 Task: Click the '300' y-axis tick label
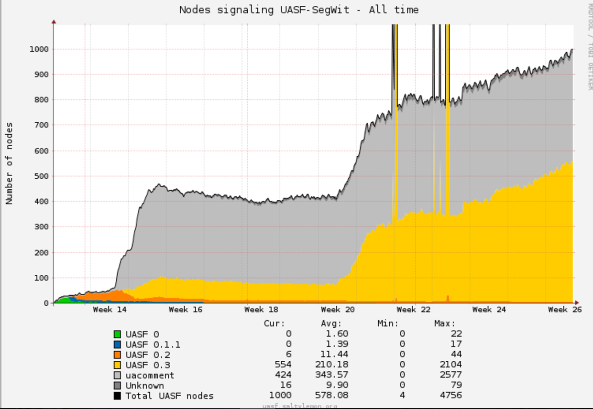click(x=41, y=227)
